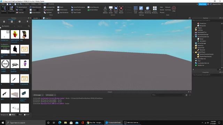
Task: Select White toolbox background option
Action: [x=12, y=115]
